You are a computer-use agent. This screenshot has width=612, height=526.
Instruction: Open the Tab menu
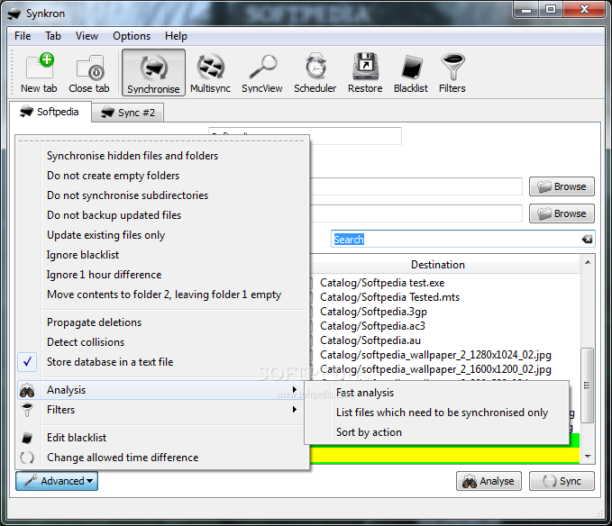point(53,36)
